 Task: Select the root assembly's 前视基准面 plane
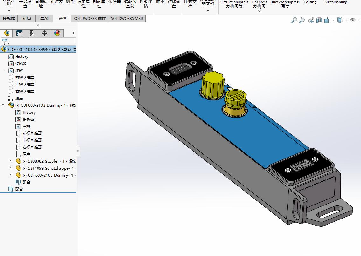tap(21, 77)
